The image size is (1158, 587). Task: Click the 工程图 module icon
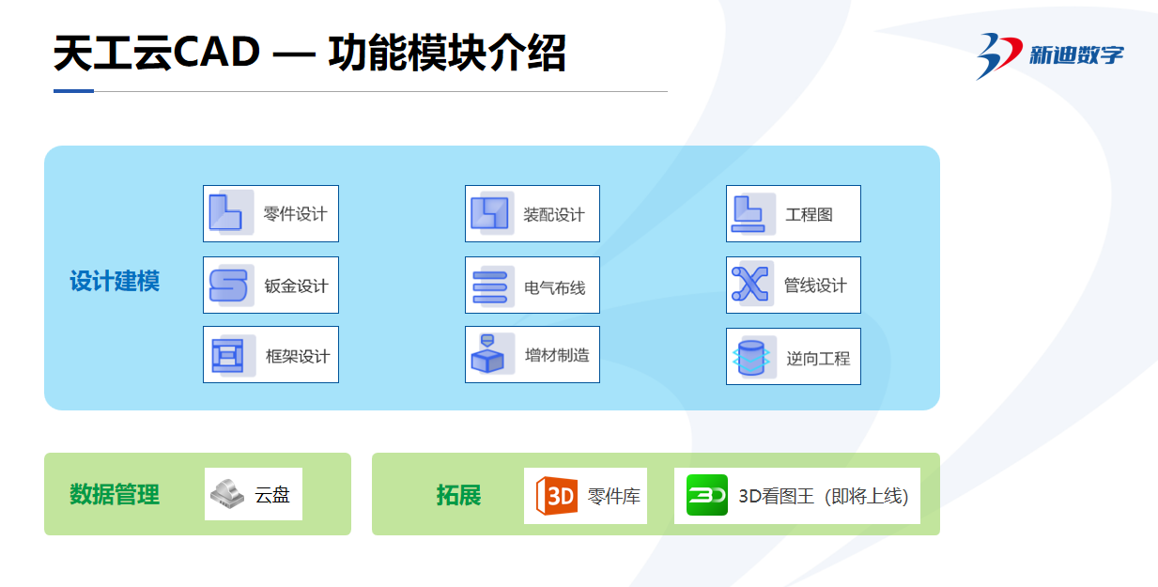coord(752,214)
